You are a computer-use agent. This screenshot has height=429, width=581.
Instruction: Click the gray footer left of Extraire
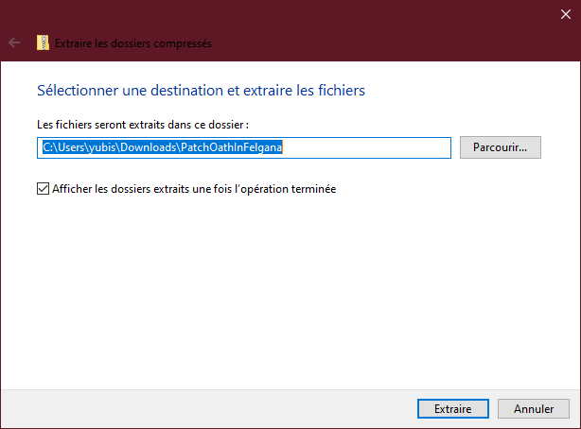tap(208, 408)
